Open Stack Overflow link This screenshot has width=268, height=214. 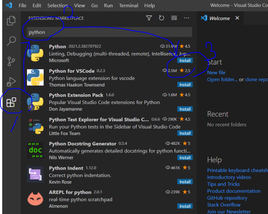click(224, 205)
